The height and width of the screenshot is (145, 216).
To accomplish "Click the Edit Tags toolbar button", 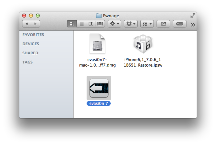I will pos(180,24).
